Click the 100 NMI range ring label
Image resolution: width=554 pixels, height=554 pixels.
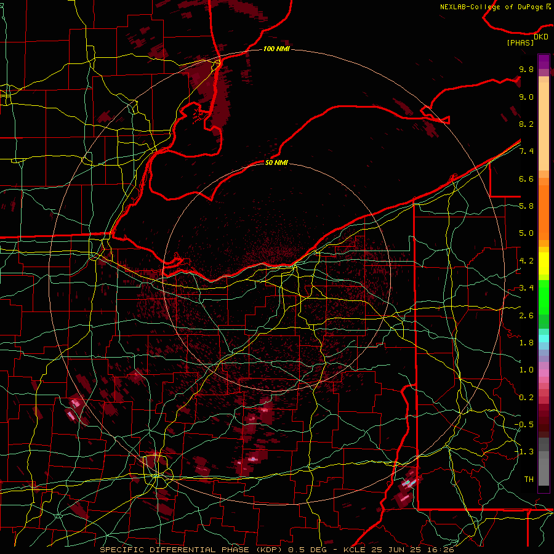276,49
